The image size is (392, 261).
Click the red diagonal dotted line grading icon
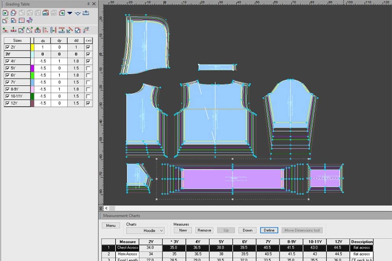pos(70,30)
